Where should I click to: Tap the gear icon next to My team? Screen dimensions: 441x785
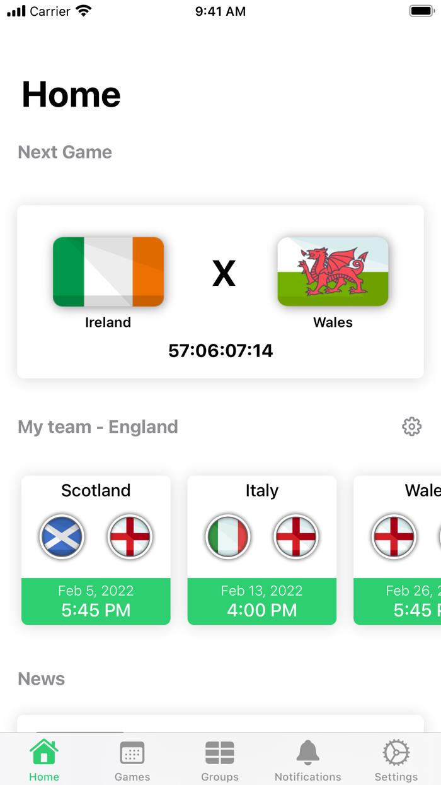pyautogui.click(x=411, y=427)
